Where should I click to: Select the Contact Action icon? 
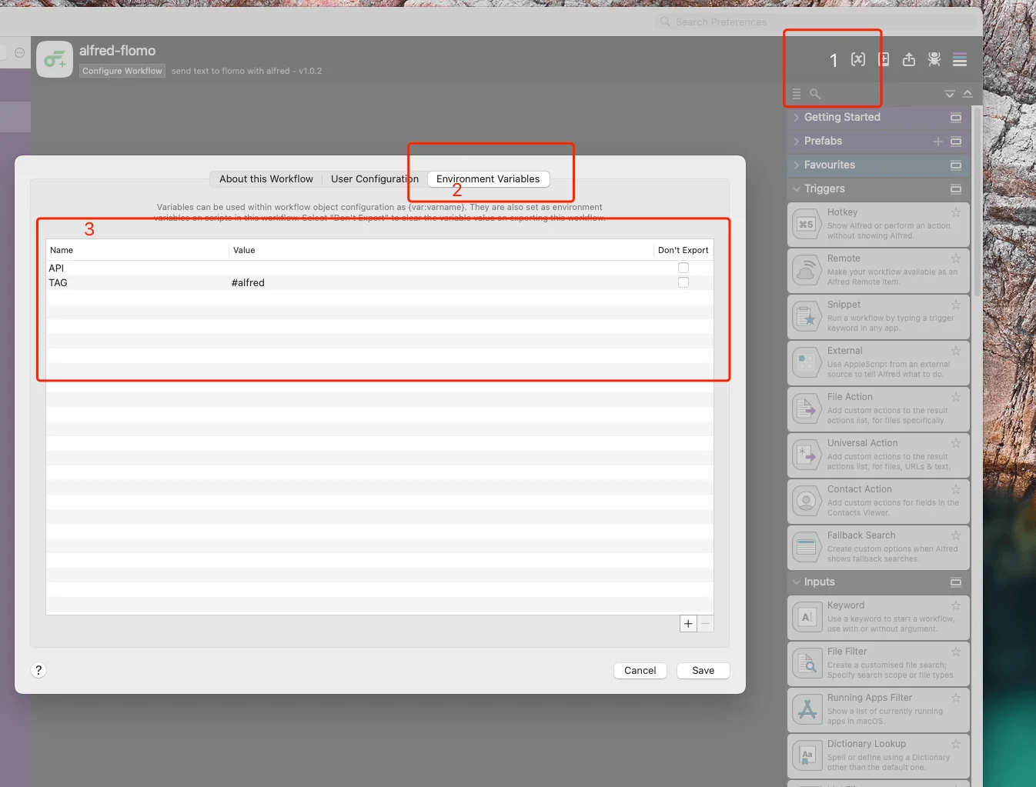point(806,501)
